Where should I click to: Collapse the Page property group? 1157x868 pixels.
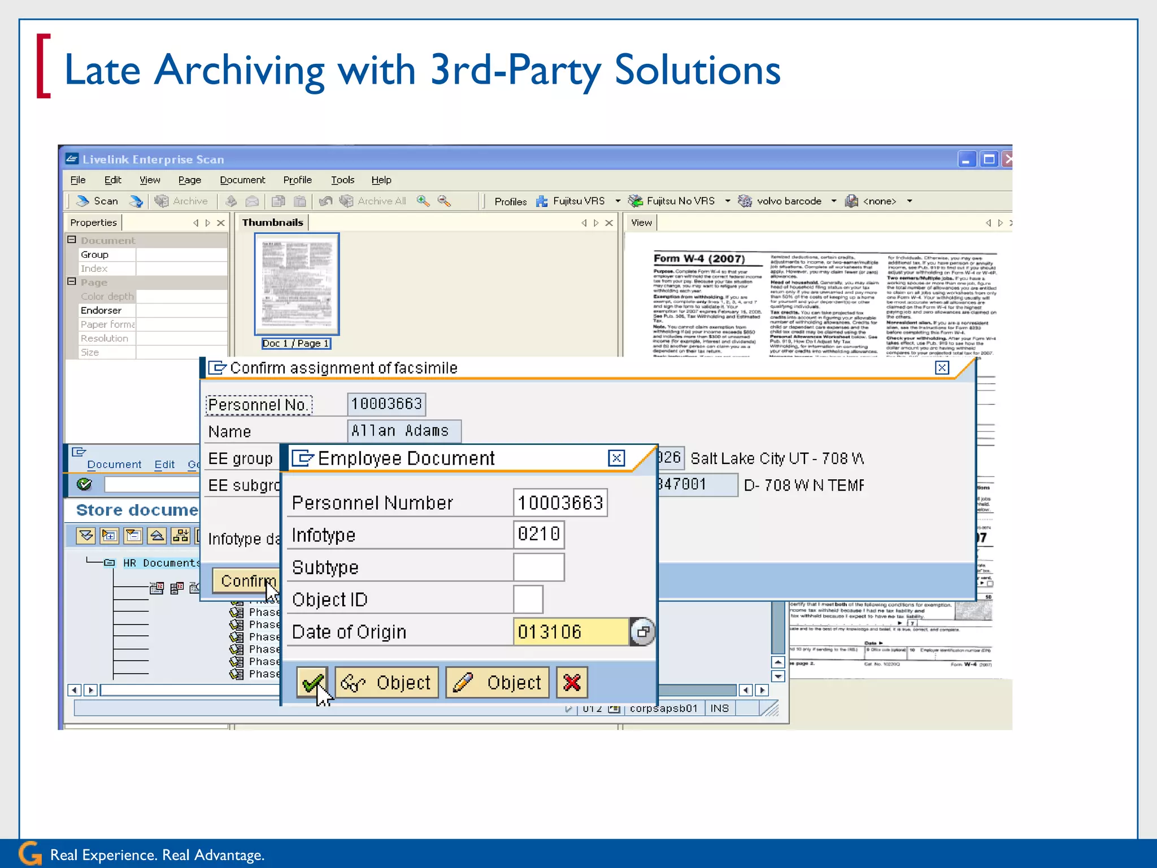(x=72, y=281)
